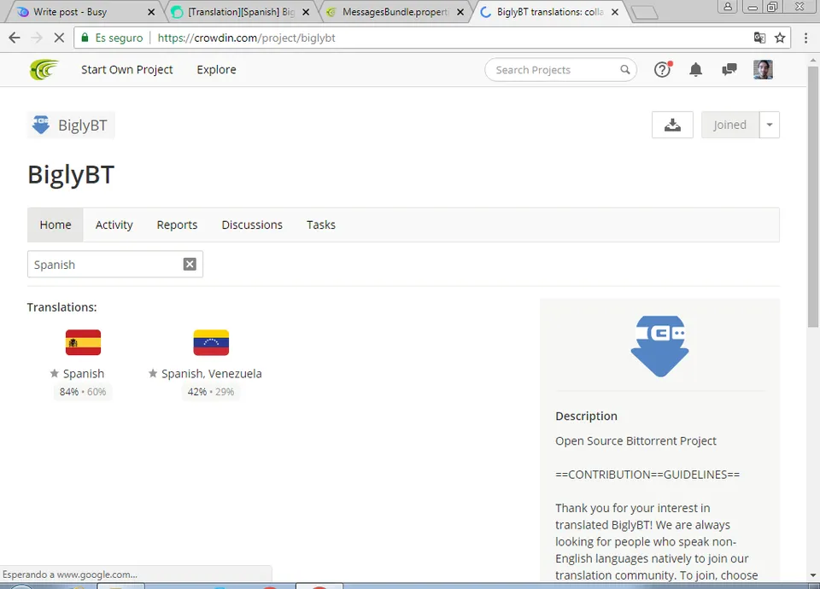
Task: Select the Spain flag icon
Action: [x=83, y=342]
